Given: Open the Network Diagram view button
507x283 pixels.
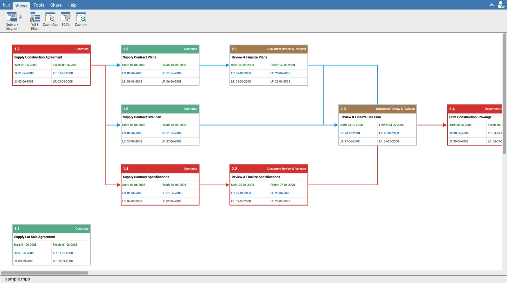Looking at the screenshot, I should [x=13, y=21].
